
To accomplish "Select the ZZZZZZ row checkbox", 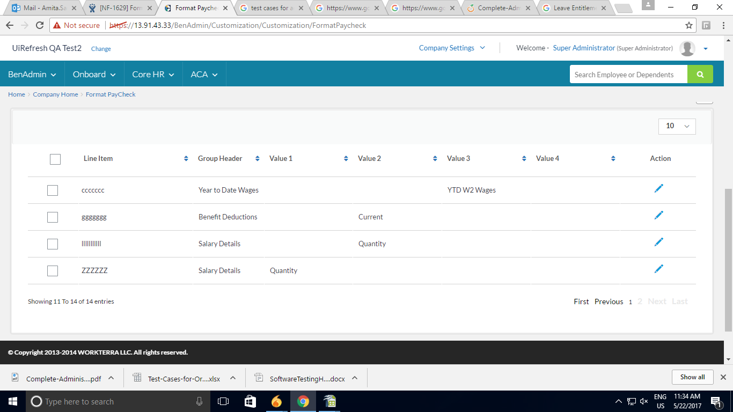I will click(53, 271).
